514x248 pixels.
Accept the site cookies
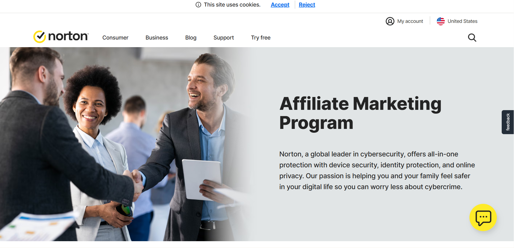(x=280, y=5)
